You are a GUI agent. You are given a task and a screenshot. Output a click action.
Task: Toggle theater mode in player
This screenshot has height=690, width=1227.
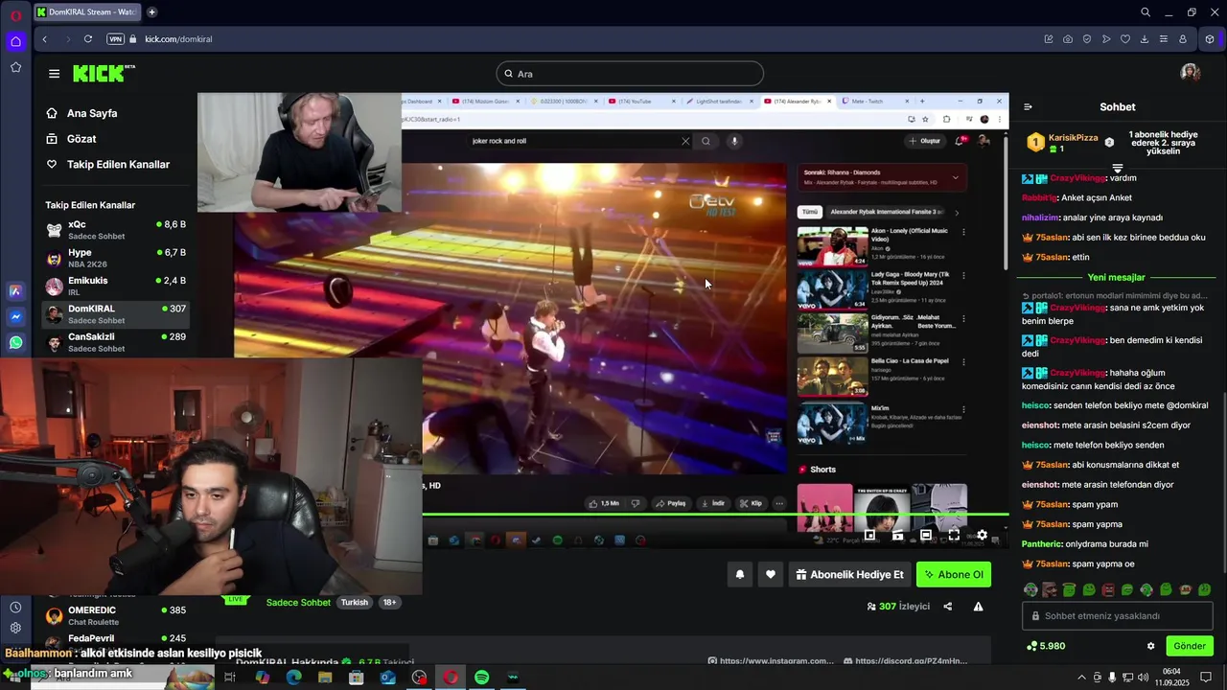click(x=926, y=536)
